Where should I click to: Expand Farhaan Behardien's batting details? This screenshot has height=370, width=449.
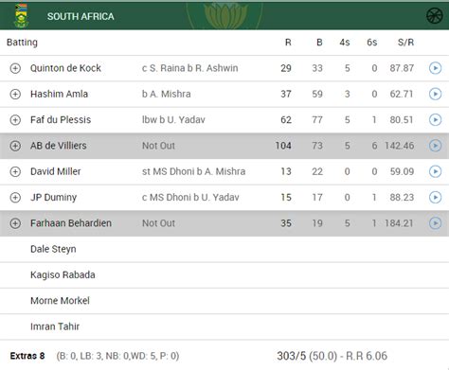coord(15,223)
